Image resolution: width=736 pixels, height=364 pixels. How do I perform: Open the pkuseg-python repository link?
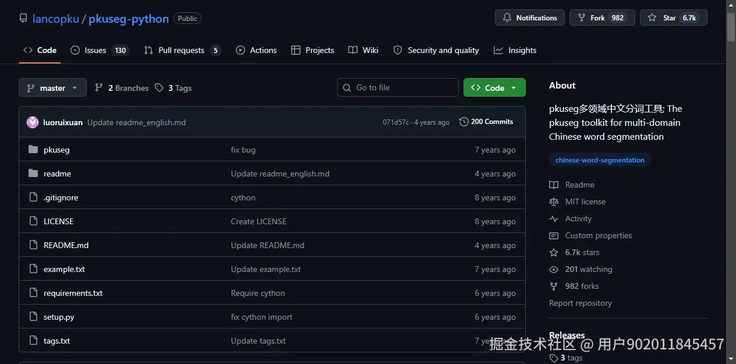(x=129, y=19)
